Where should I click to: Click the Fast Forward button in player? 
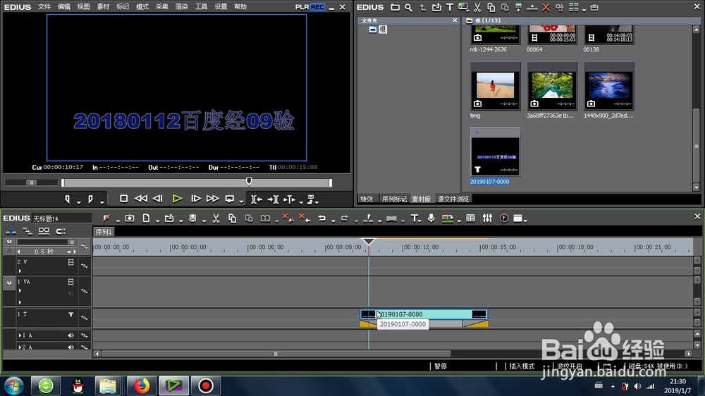tap(212, 199)
